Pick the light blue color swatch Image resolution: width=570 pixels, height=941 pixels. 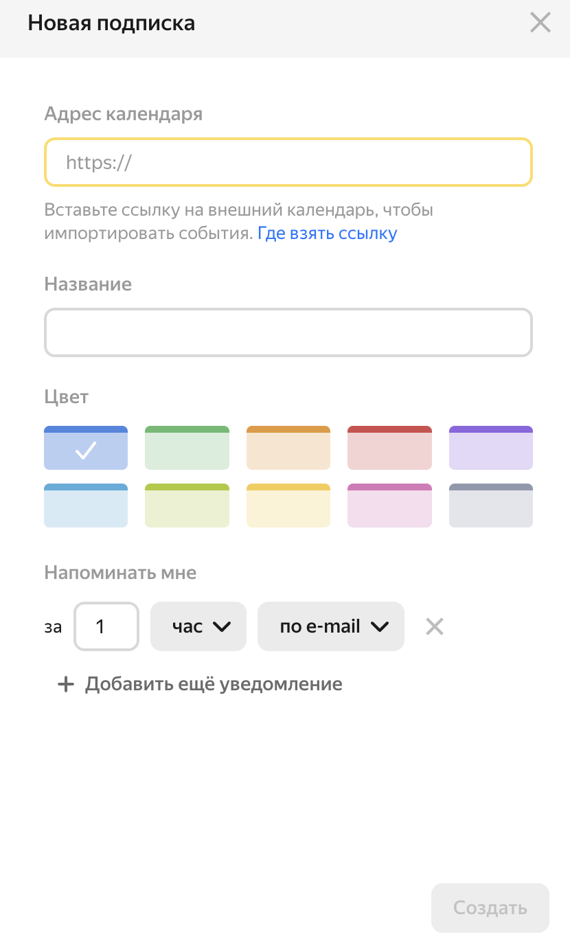pyautogui.click(x=86, y=506)
